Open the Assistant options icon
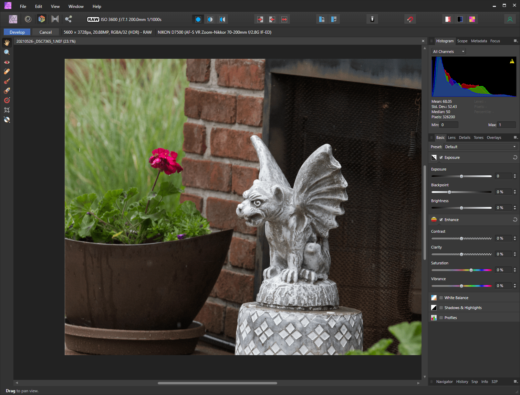The width and height of the screenshot is (520, 395). [372, 19]
